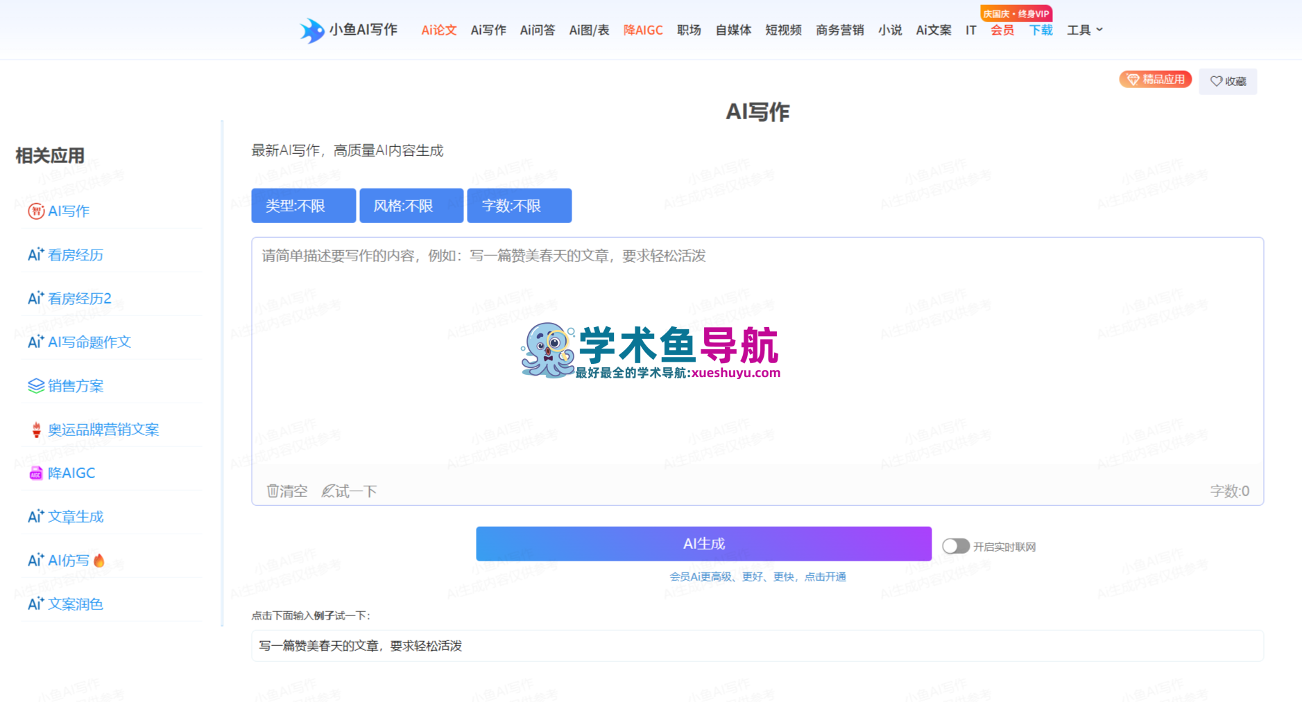Viewport: 1302px width, 702px height.
Task: Click the 会员Ai更高级、更好、更快，点击开通 link
Action: pyautogui.click(x=757, y=577)
